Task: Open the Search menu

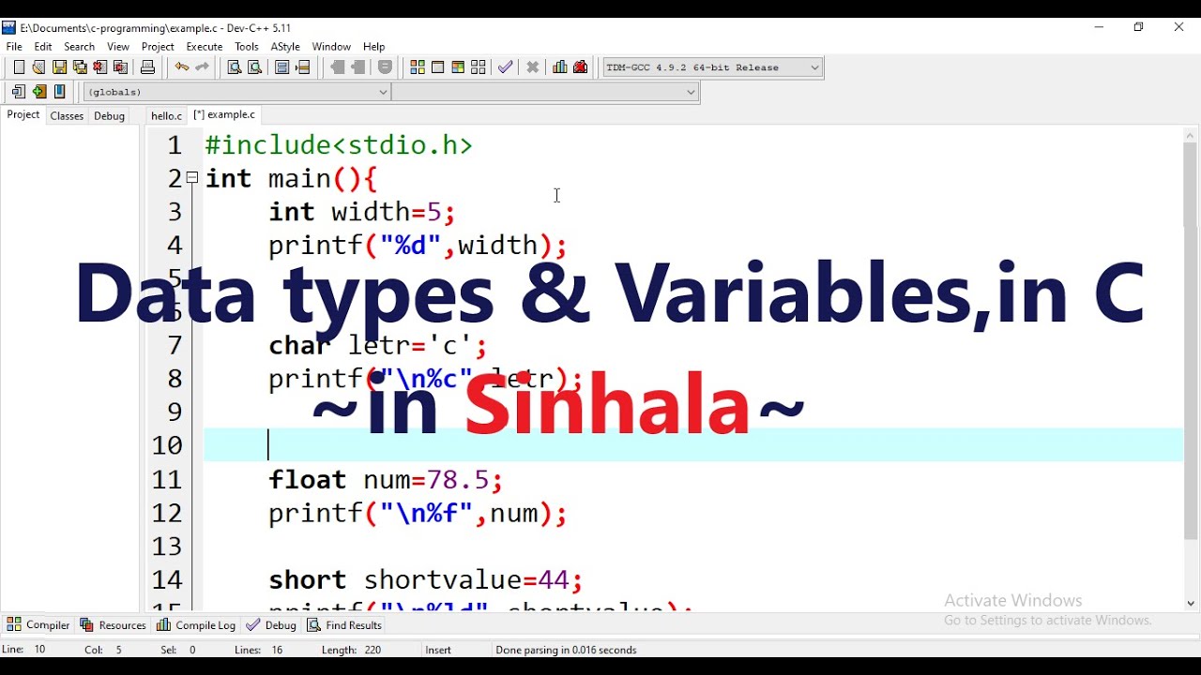Action: coord(80,46)
